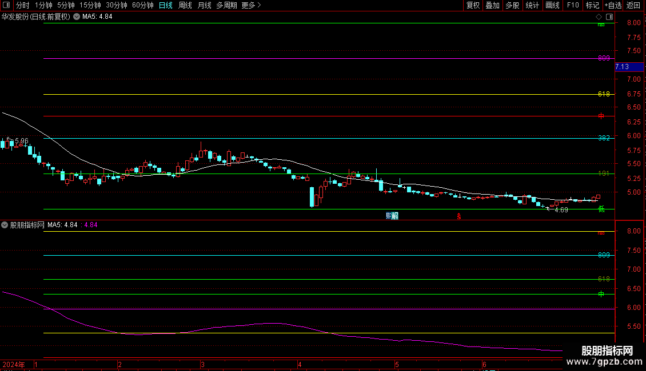Click the 382 level label
The width and height of the screenshot is (646, 371).
pyautogui.click(x=604, y=138)
